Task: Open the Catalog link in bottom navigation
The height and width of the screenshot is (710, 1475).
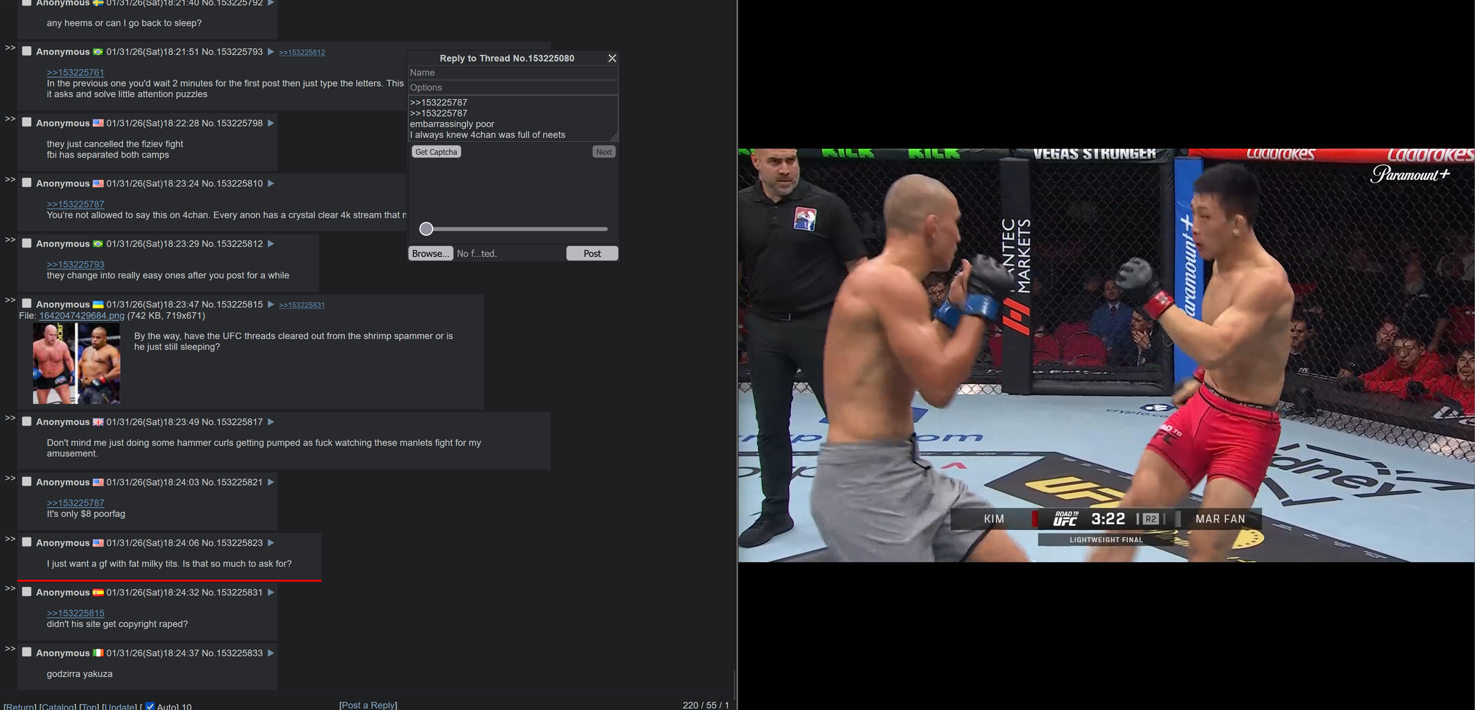Action: coord(57,706)
